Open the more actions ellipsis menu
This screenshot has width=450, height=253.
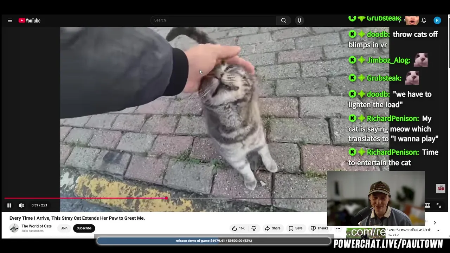338,228
